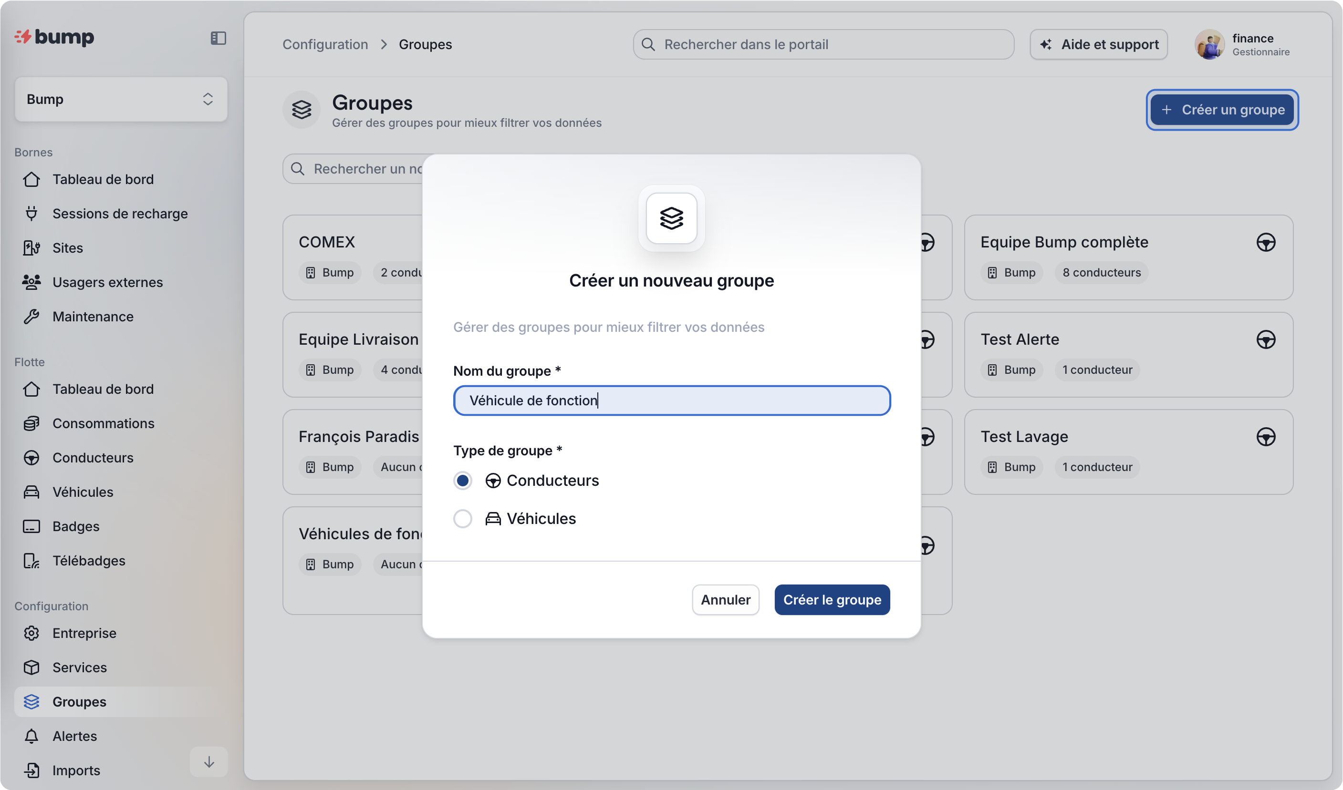Click the bump logo
Viewport: 1343px width, 790px height.
point(54,37)
